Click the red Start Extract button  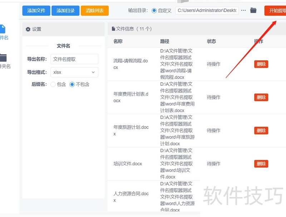[276, 11]
